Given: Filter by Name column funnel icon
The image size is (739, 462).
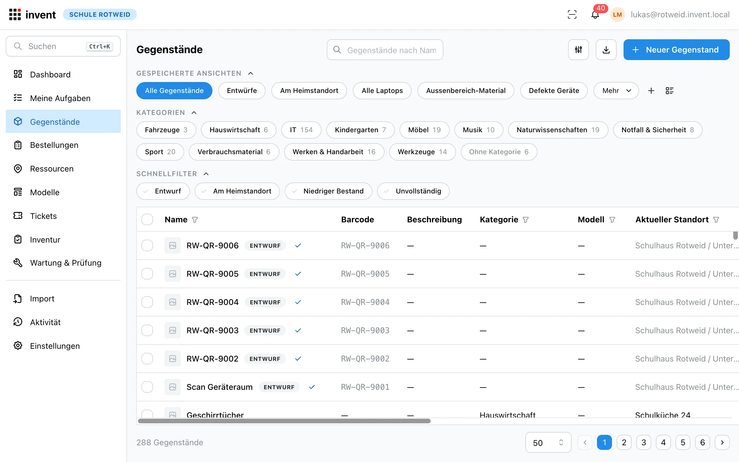Looking at the screenshot, I should click(195, 220).
